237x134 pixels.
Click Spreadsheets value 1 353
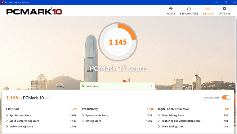(x=149, y=115)
